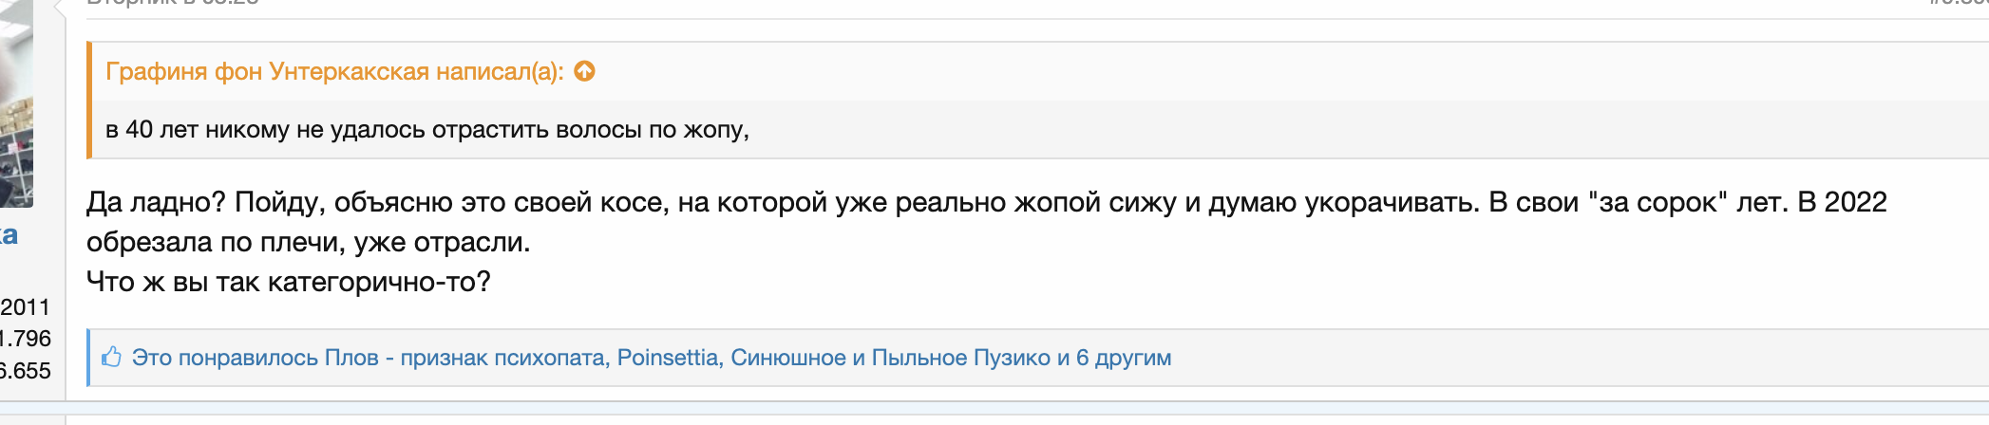Click the 2011 registration value in sidebar
Image resolution: width=1989 pixels, height=425 pixels.
(25, 307)
